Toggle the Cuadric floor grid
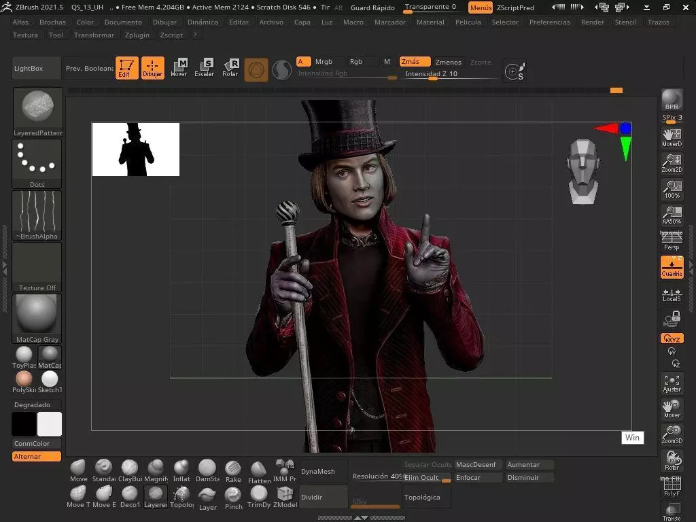Image resolution: width=696 pixels, height=522 pixels. pyautogui.click(x=672, y=266)
